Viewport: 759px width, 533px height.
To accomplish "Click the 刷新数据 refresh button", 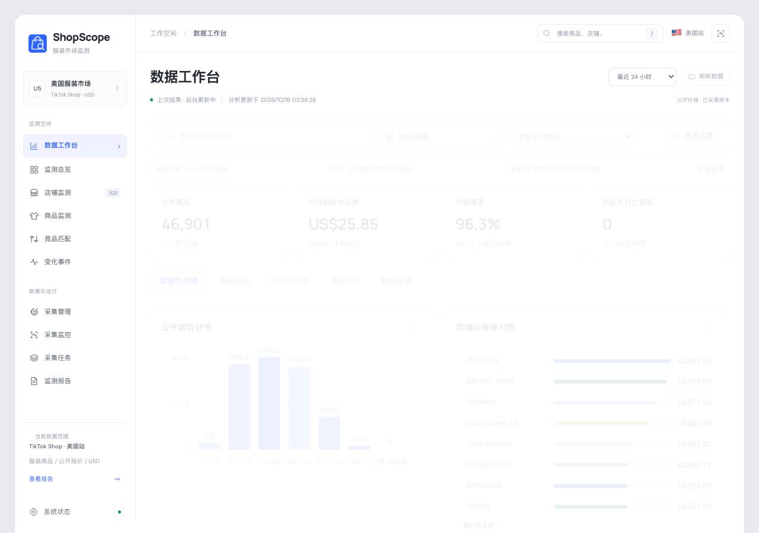I will tap(706, 76).
